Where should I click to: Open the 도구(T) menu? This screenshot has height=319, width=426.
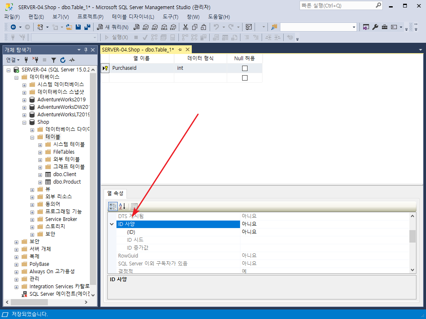pyautogui.click(x=170, y=17)
